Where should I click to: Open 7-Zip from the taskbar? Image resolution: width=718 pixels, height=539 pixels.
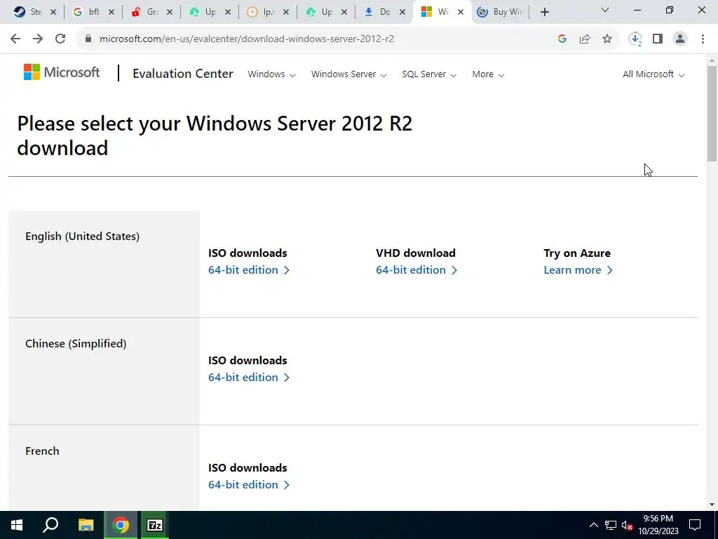tap(155, 525)
